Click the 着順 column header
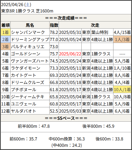This screenshot has width=132, height=150. click(x=6, y=25)
